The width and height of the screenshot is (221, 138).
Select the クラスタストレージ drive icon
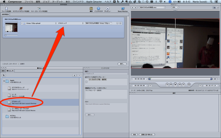coord(9,88)
